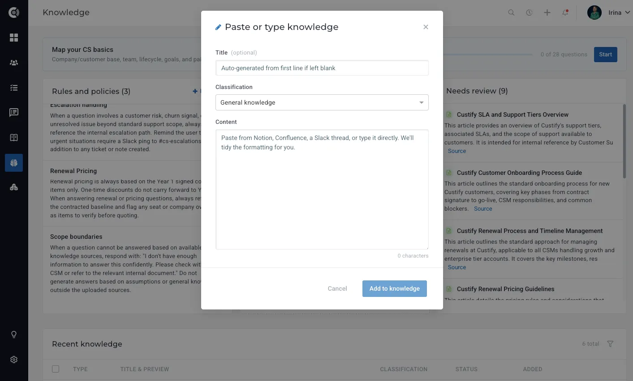
Task: Click the Renewal Pricing rule title
Action: [73, 171]
